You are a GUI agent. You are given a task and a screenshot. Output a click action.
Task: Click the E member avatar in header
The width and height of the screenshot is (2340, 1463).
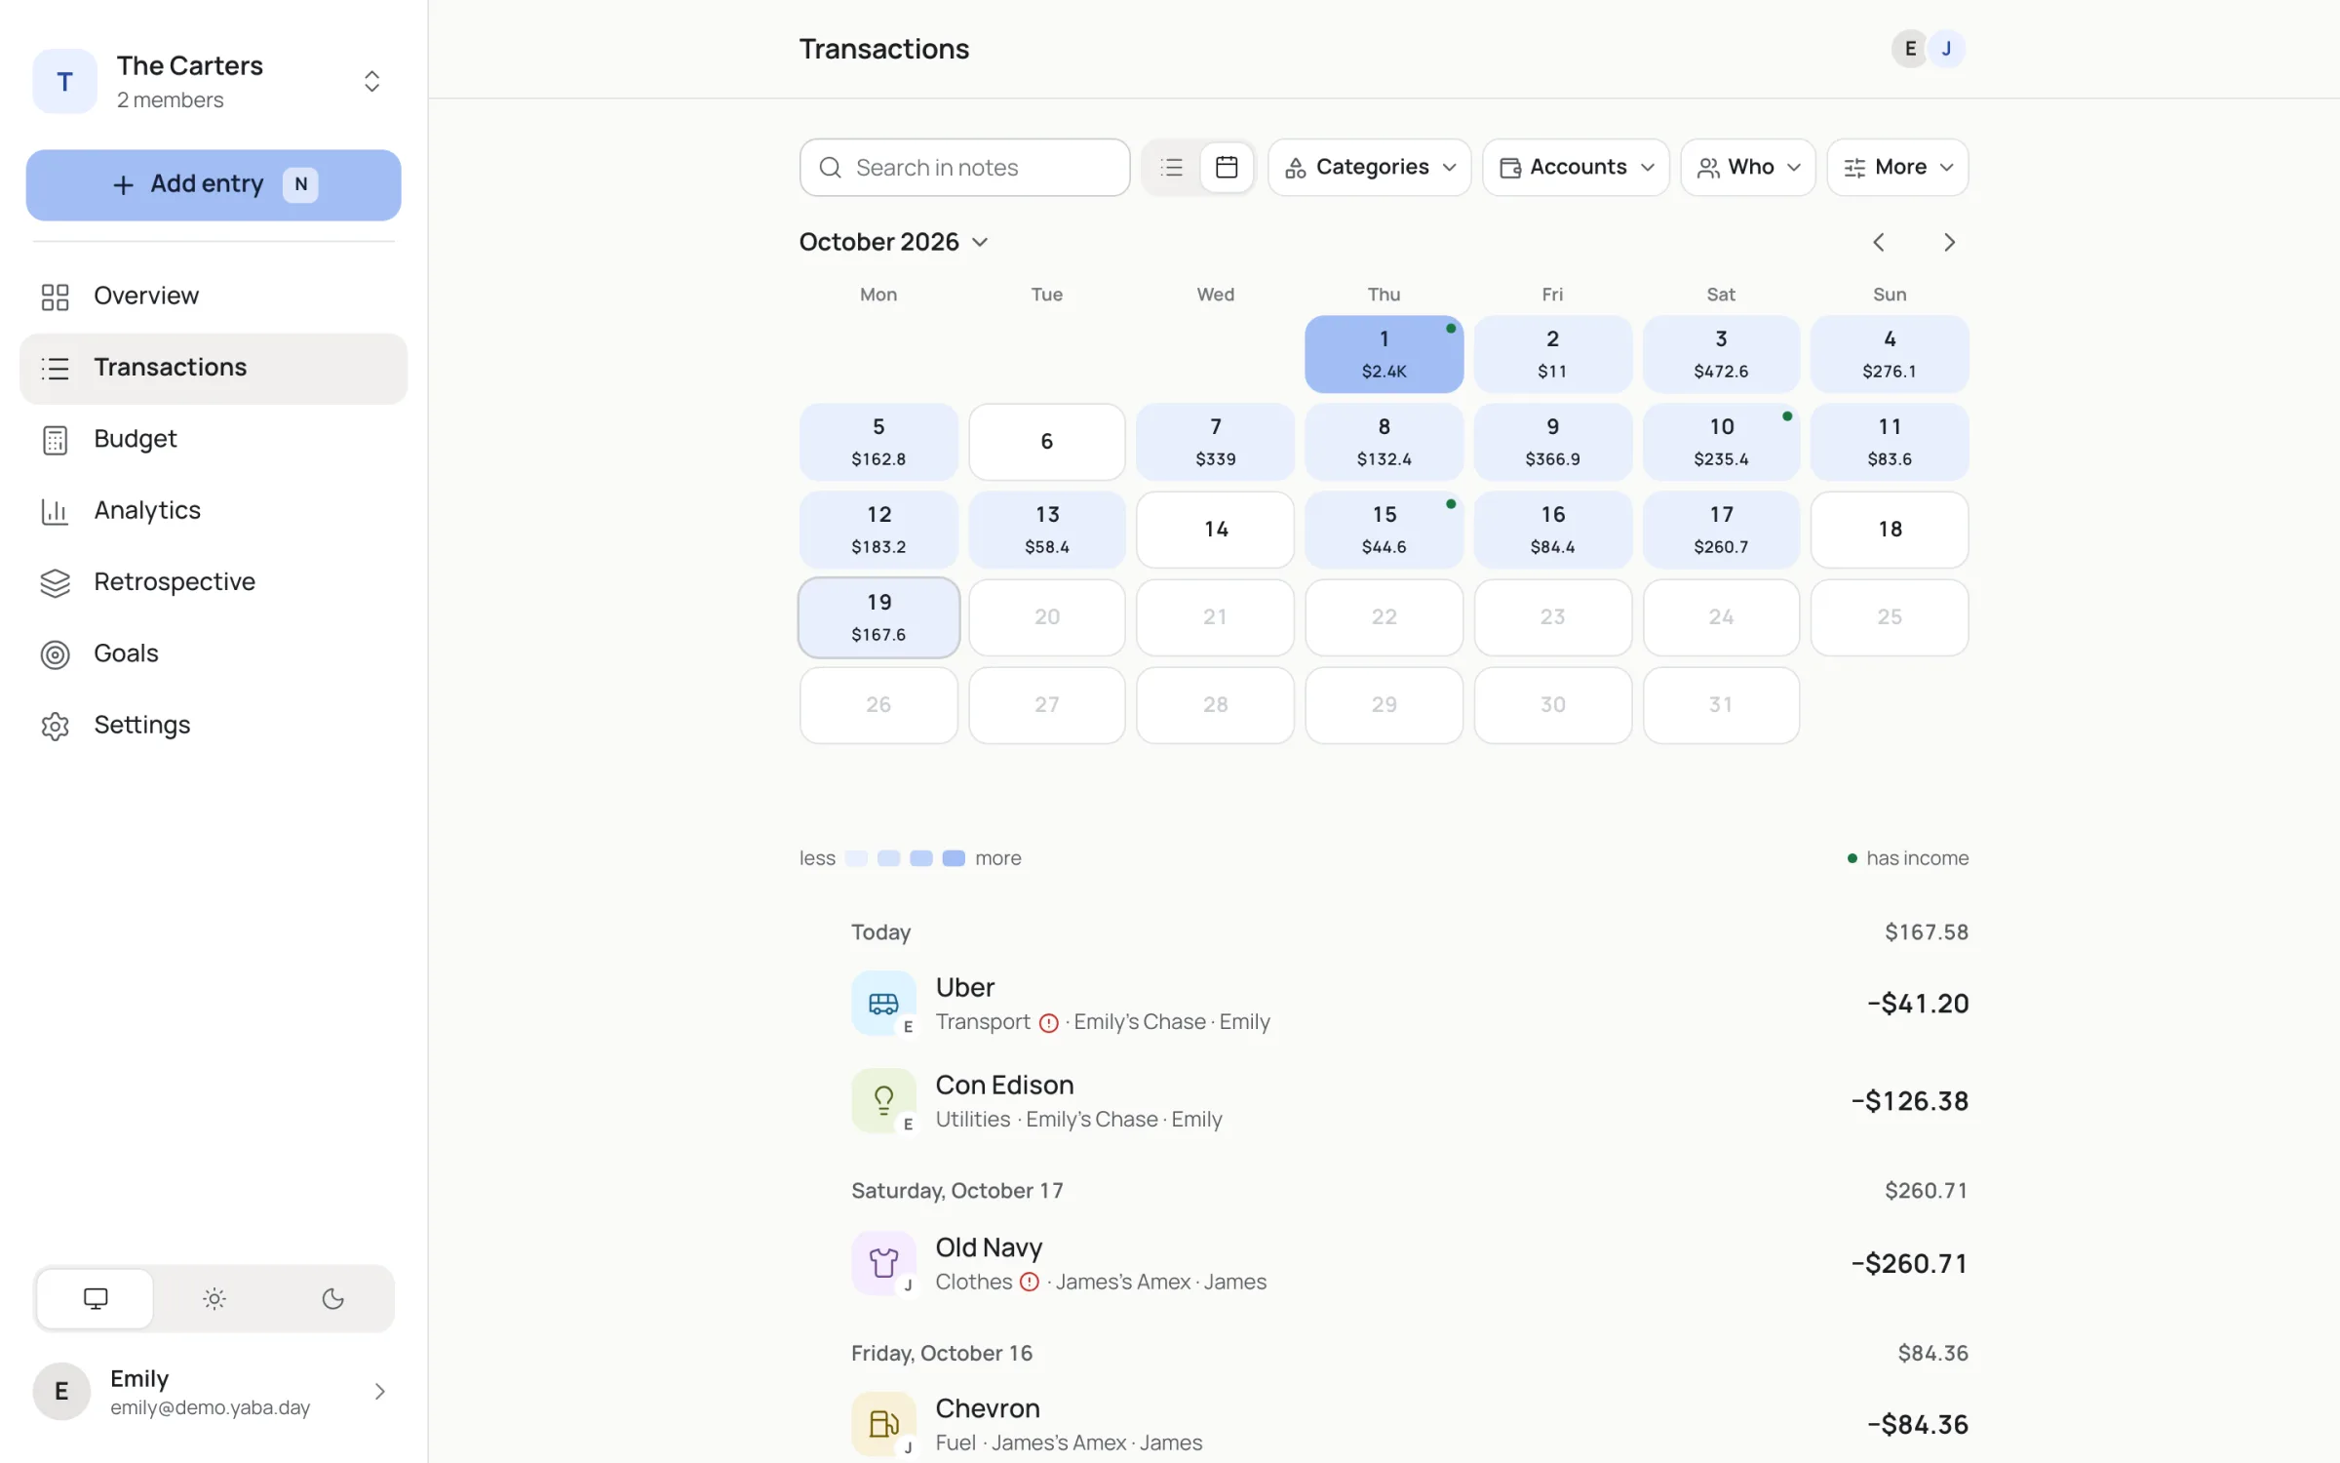pyautogui.click(x=1910, y=49)
